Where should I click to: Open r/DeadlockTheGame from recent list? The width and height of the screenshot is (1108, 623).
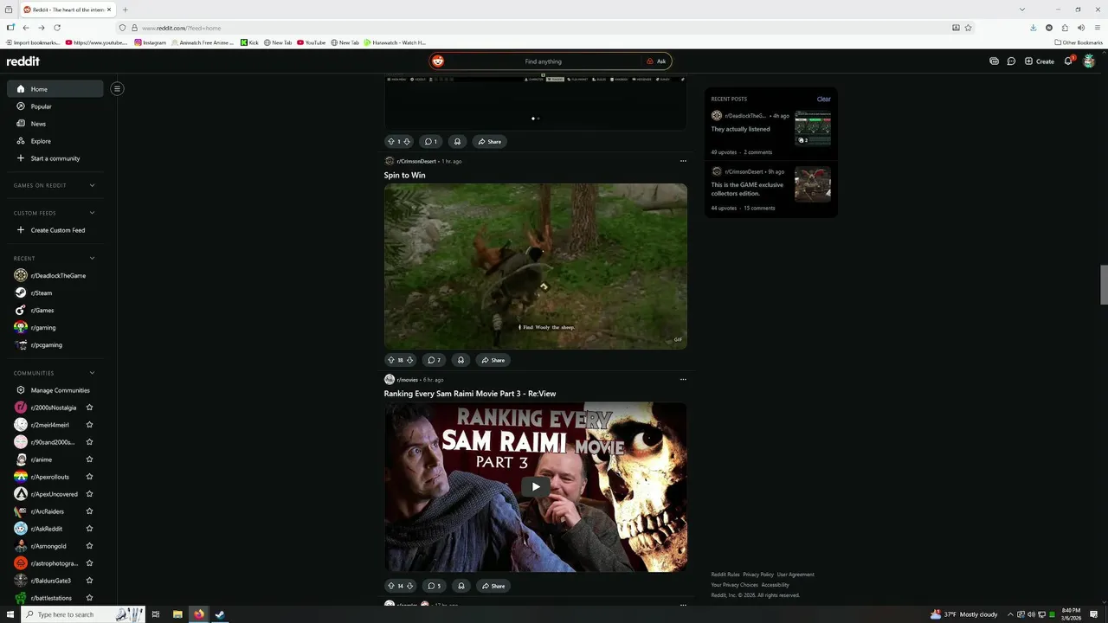(55, 275)
